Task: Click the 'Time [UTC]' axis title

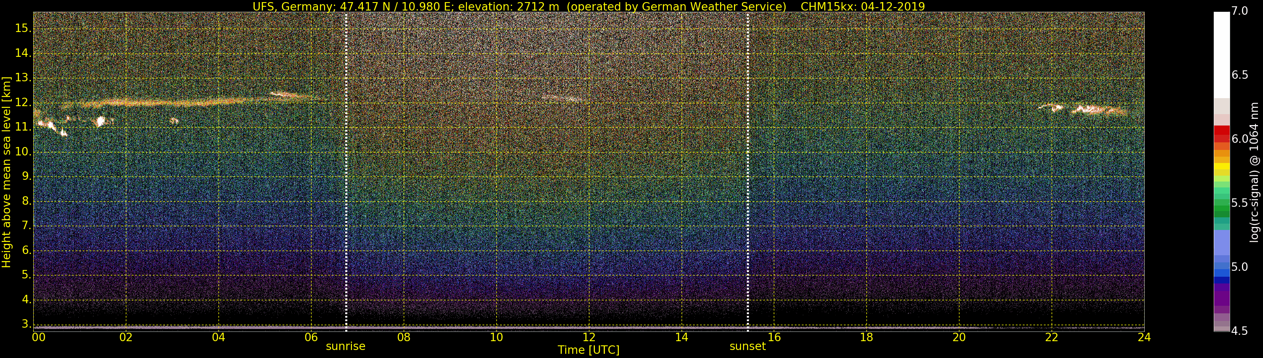Action: click(x=589, y=350)
